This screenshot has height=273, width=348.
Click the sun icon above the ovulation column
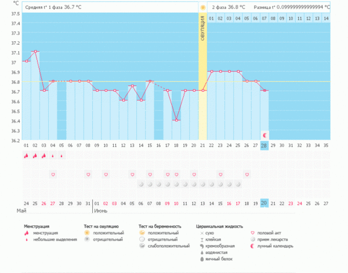tap(202, 8)
